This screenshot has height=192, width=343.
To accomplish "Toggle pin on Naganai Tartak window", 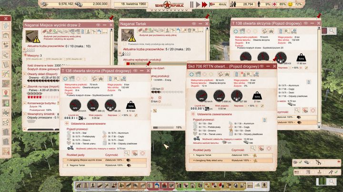I will pyautogui.click(x=207, y=16).
